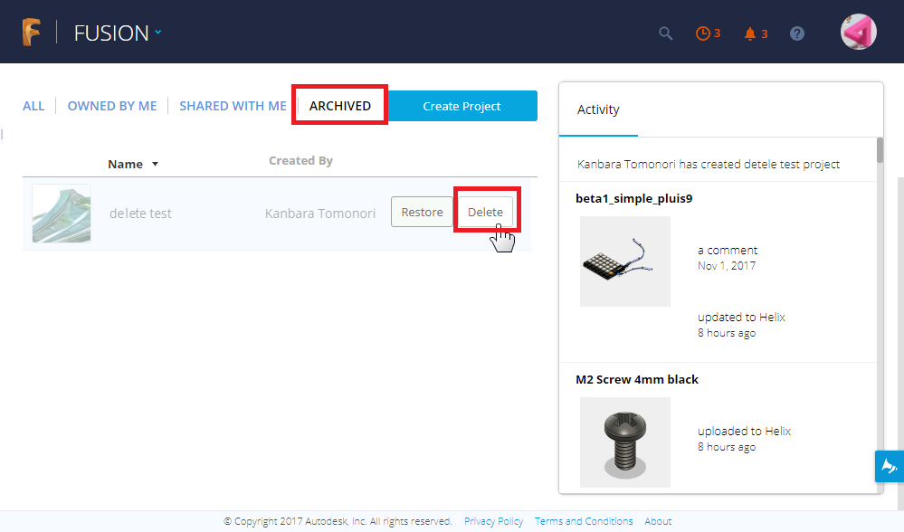
Task: Click the Create Project button
Action: 462,106
